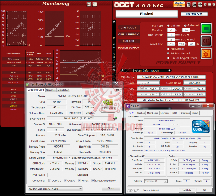This screenshot has height=196, width=216.
Task: Start test with green ON button
Action: 206,29
